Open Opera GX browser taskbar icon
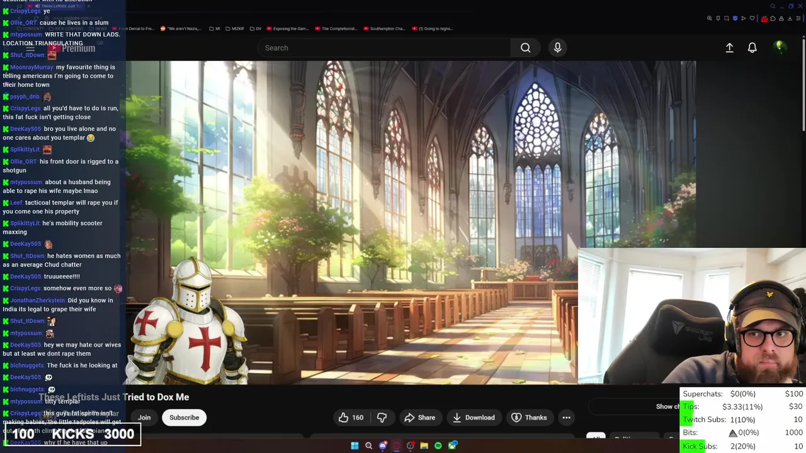This screenshot has width=806, height=453. (397, 446)
